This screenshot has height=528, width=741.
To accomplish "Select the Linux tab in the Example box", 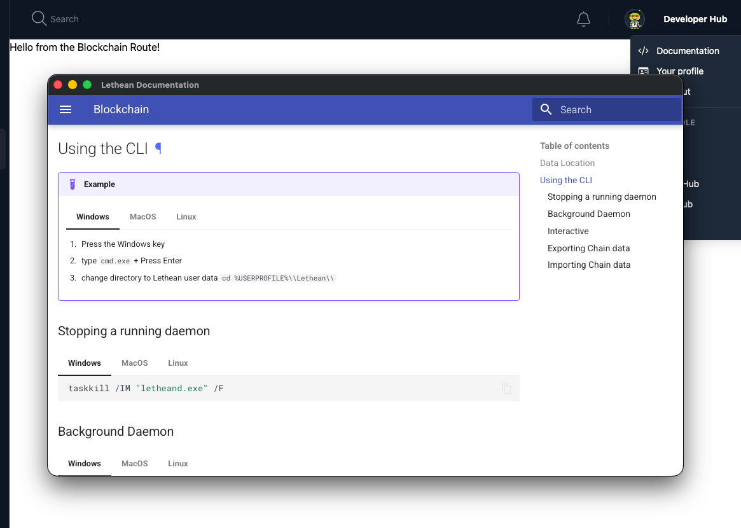I will (x=186, y=217).
